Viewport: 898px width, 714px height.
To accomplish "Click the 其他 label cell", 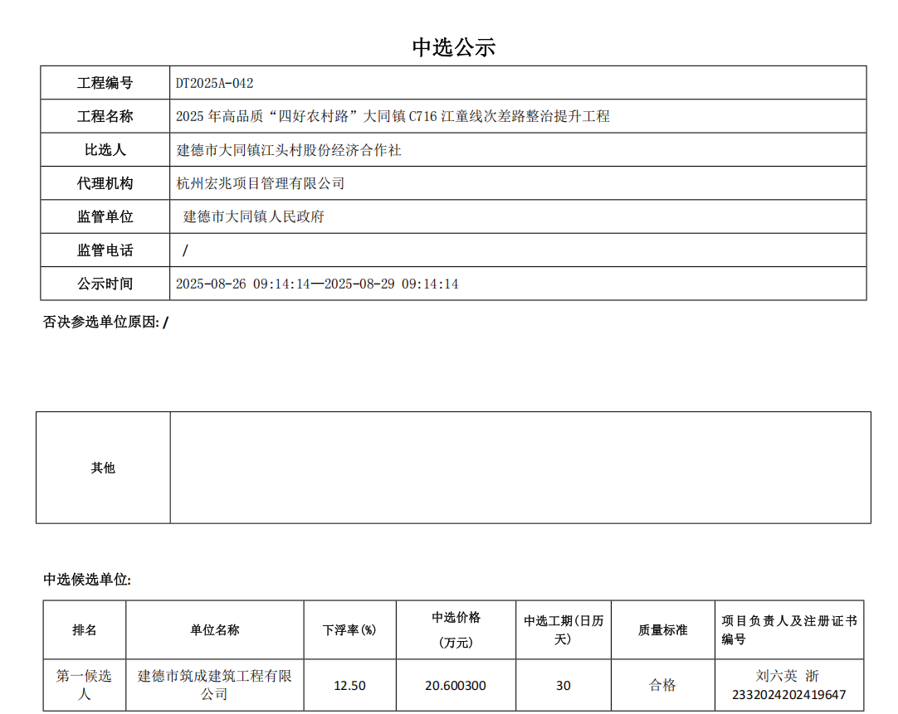I will [103, 468].
